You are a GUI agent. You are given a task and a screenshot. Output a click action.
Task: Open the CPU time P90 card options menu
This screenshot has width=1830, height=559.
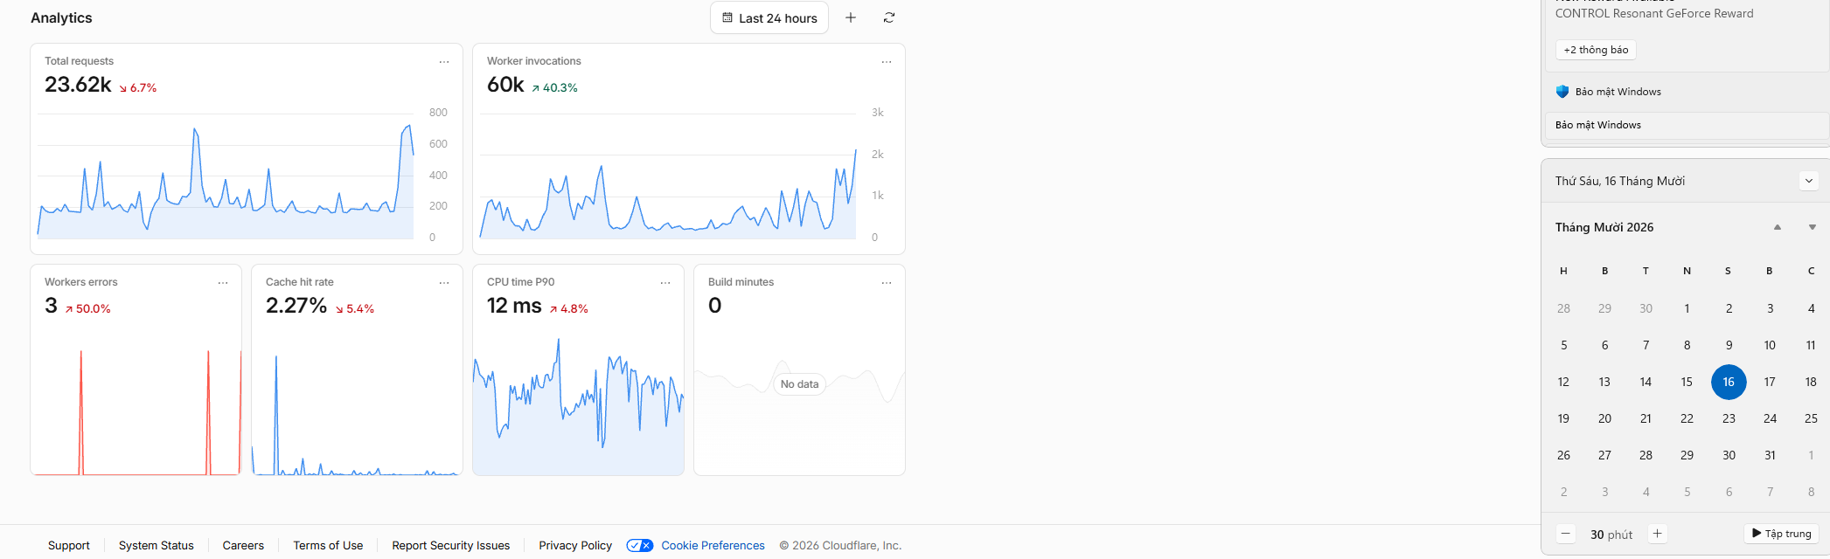(665, 283)
